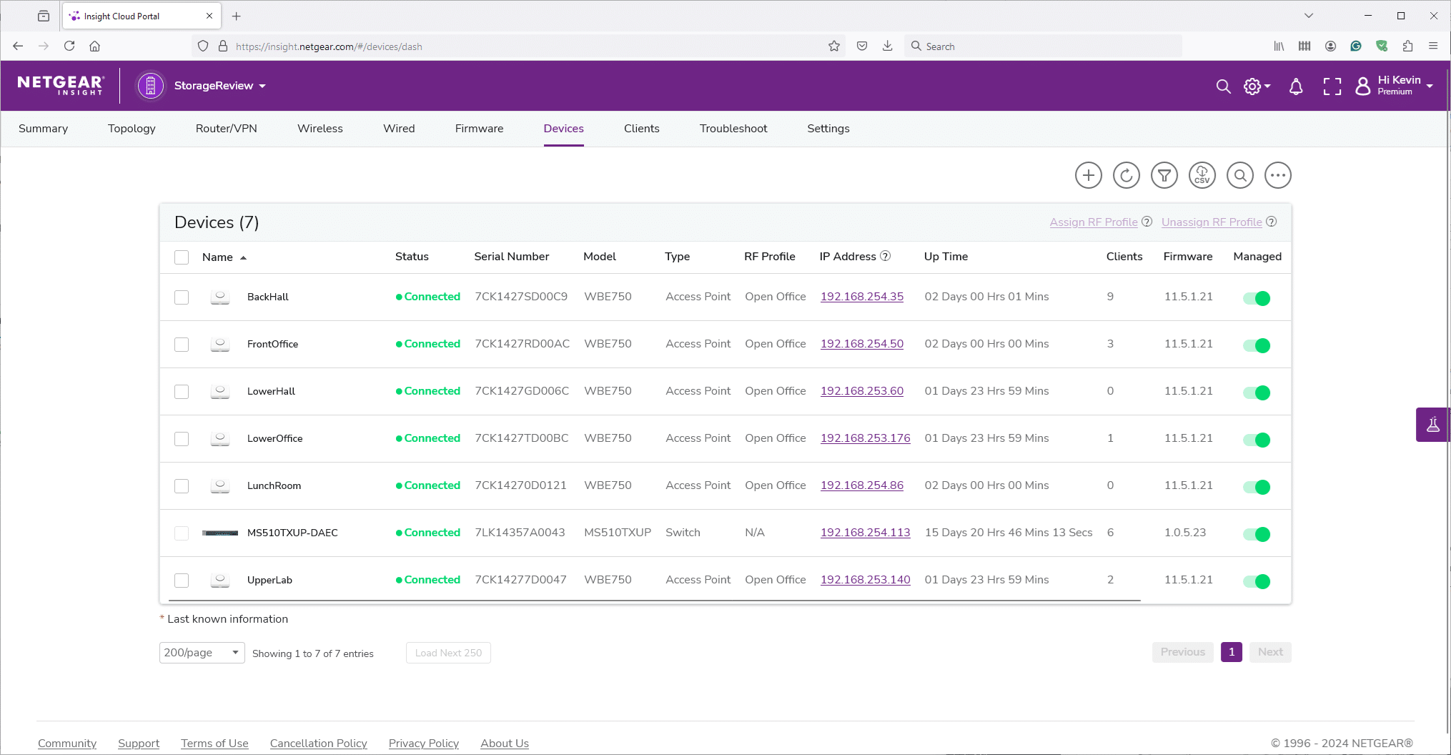The width and height of the screenshot is (1451, 755).
Task: Open the Community footer link
Action: [67, 744]
